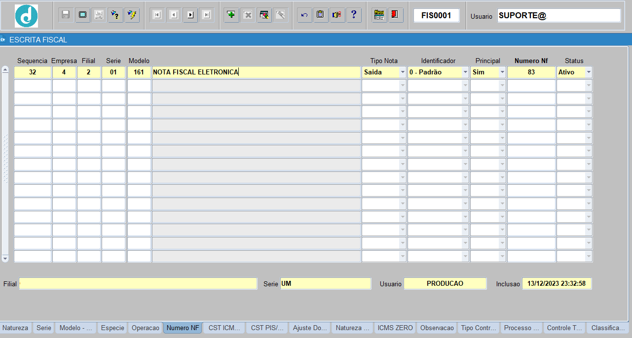Click the Menu toolbar icon
Image resolution: width=632 pixels, height=338 pixels.
coord(379,15)
